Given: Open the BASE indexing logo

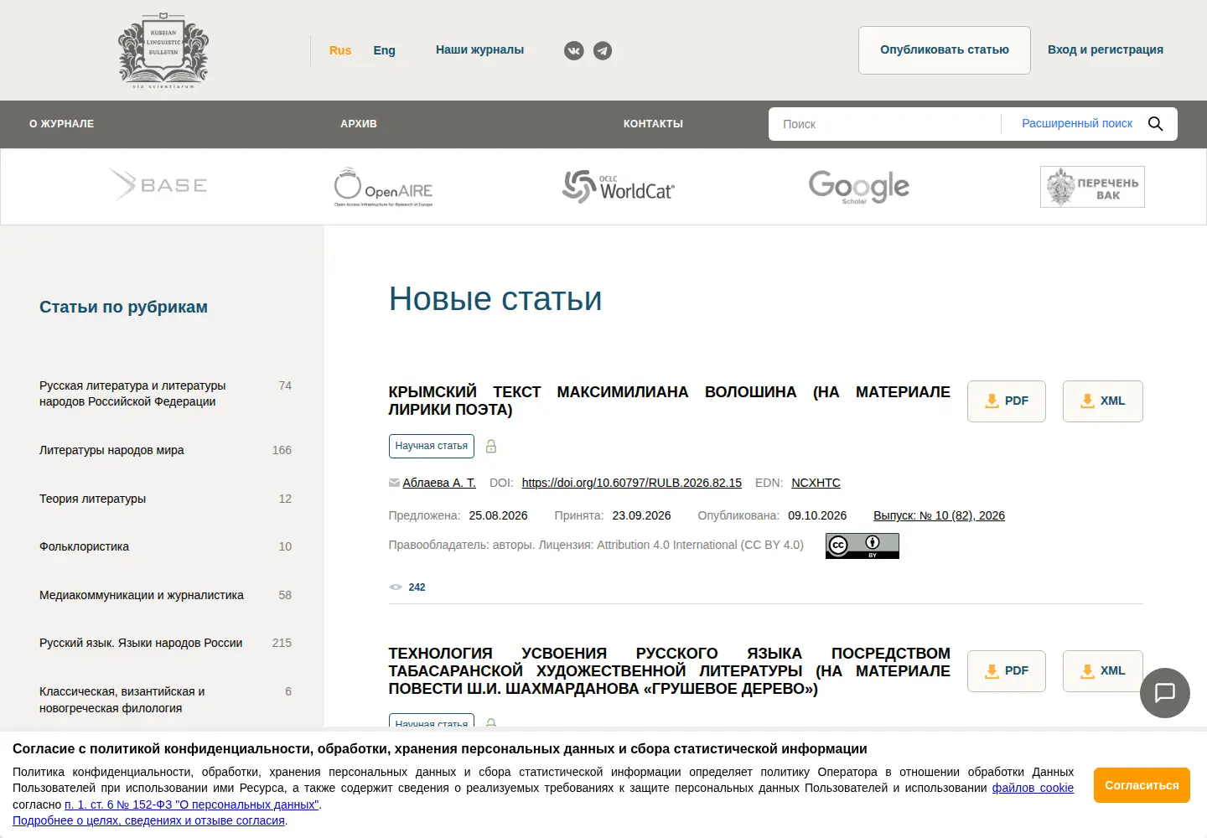Looking at the screenshot, I should (x=158, y=185).
